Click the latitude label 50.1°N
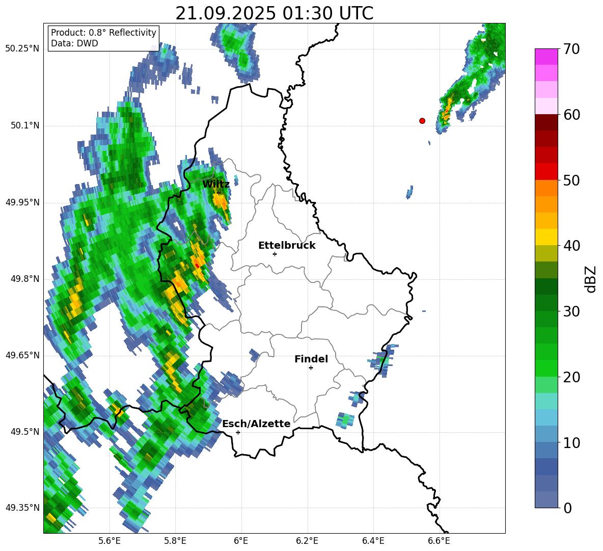The image size is (603, 551). click(x=25, y=125)
